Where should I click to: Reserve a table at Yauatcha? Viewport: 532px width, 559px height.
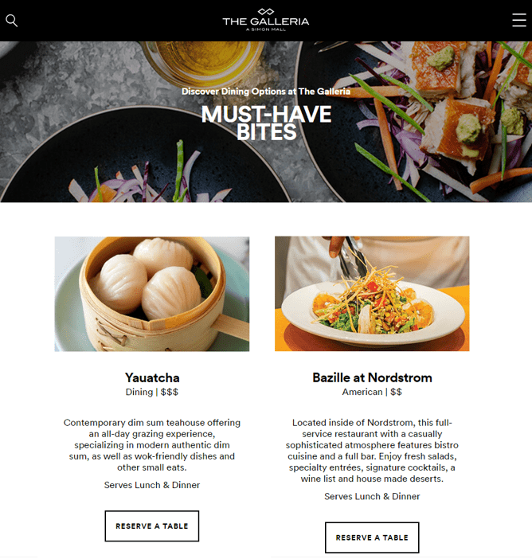pos(152,526)
